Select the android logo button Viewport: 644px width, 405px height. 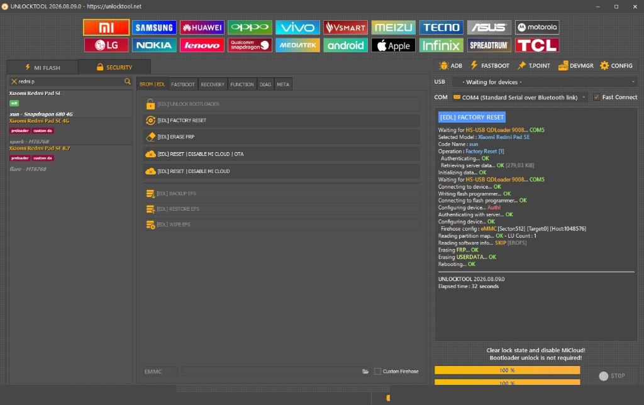click(345, 45)
